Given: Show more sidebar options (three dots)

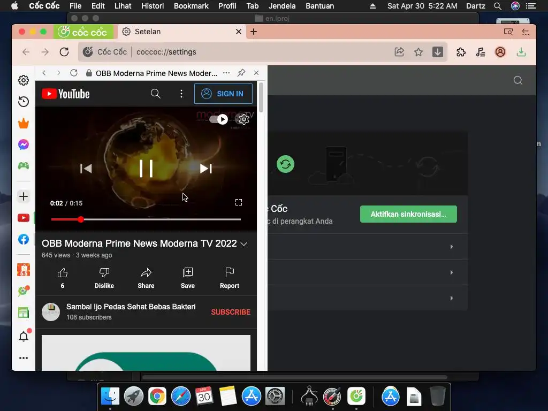Looking at the screenshot, I should (24, 358).
